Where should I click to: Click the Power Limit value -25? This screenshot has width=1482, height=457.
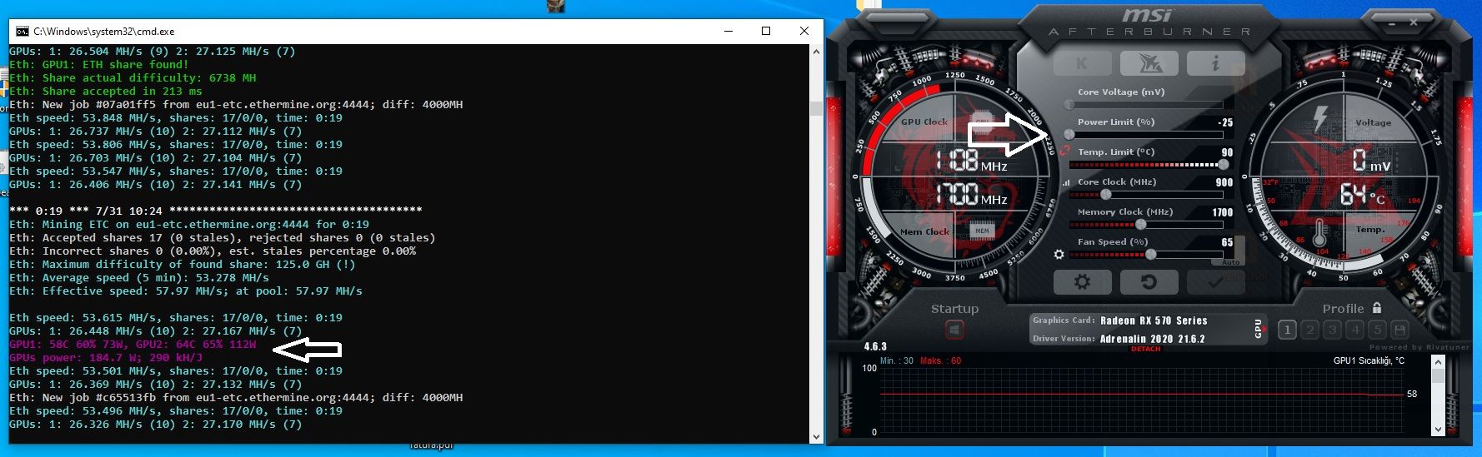(1224, 122)
